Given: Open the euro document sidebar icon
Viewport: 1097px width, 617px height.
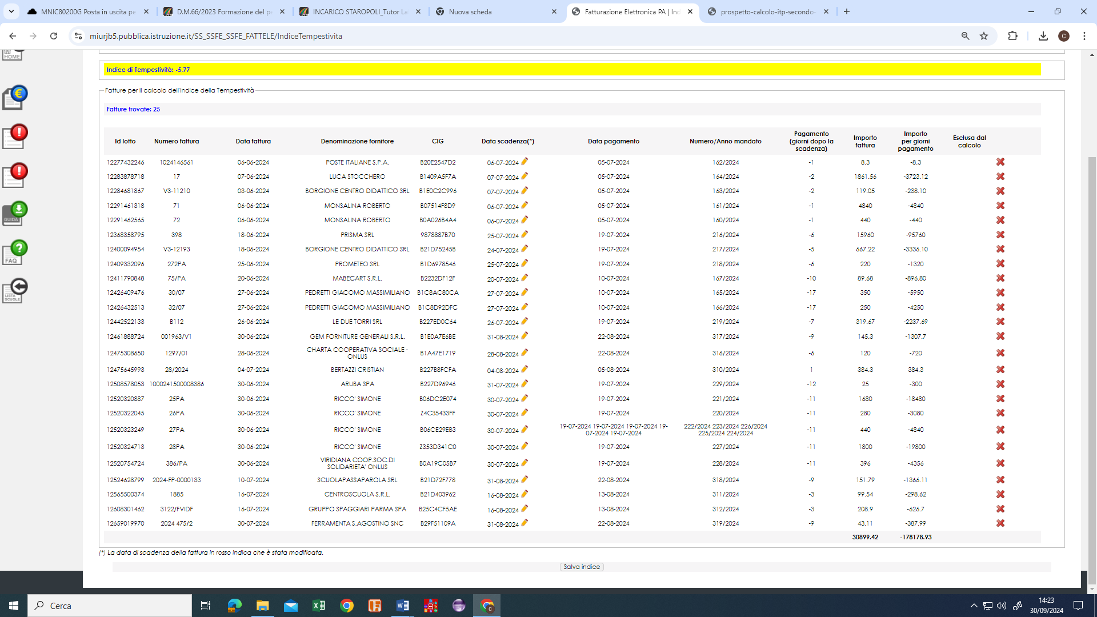Looking at the screenshot, I should coord(15,98).
